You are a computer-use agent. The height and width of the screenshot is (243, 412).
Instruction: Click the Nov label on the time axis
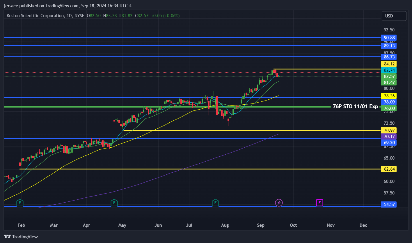[x=331, y=225]
